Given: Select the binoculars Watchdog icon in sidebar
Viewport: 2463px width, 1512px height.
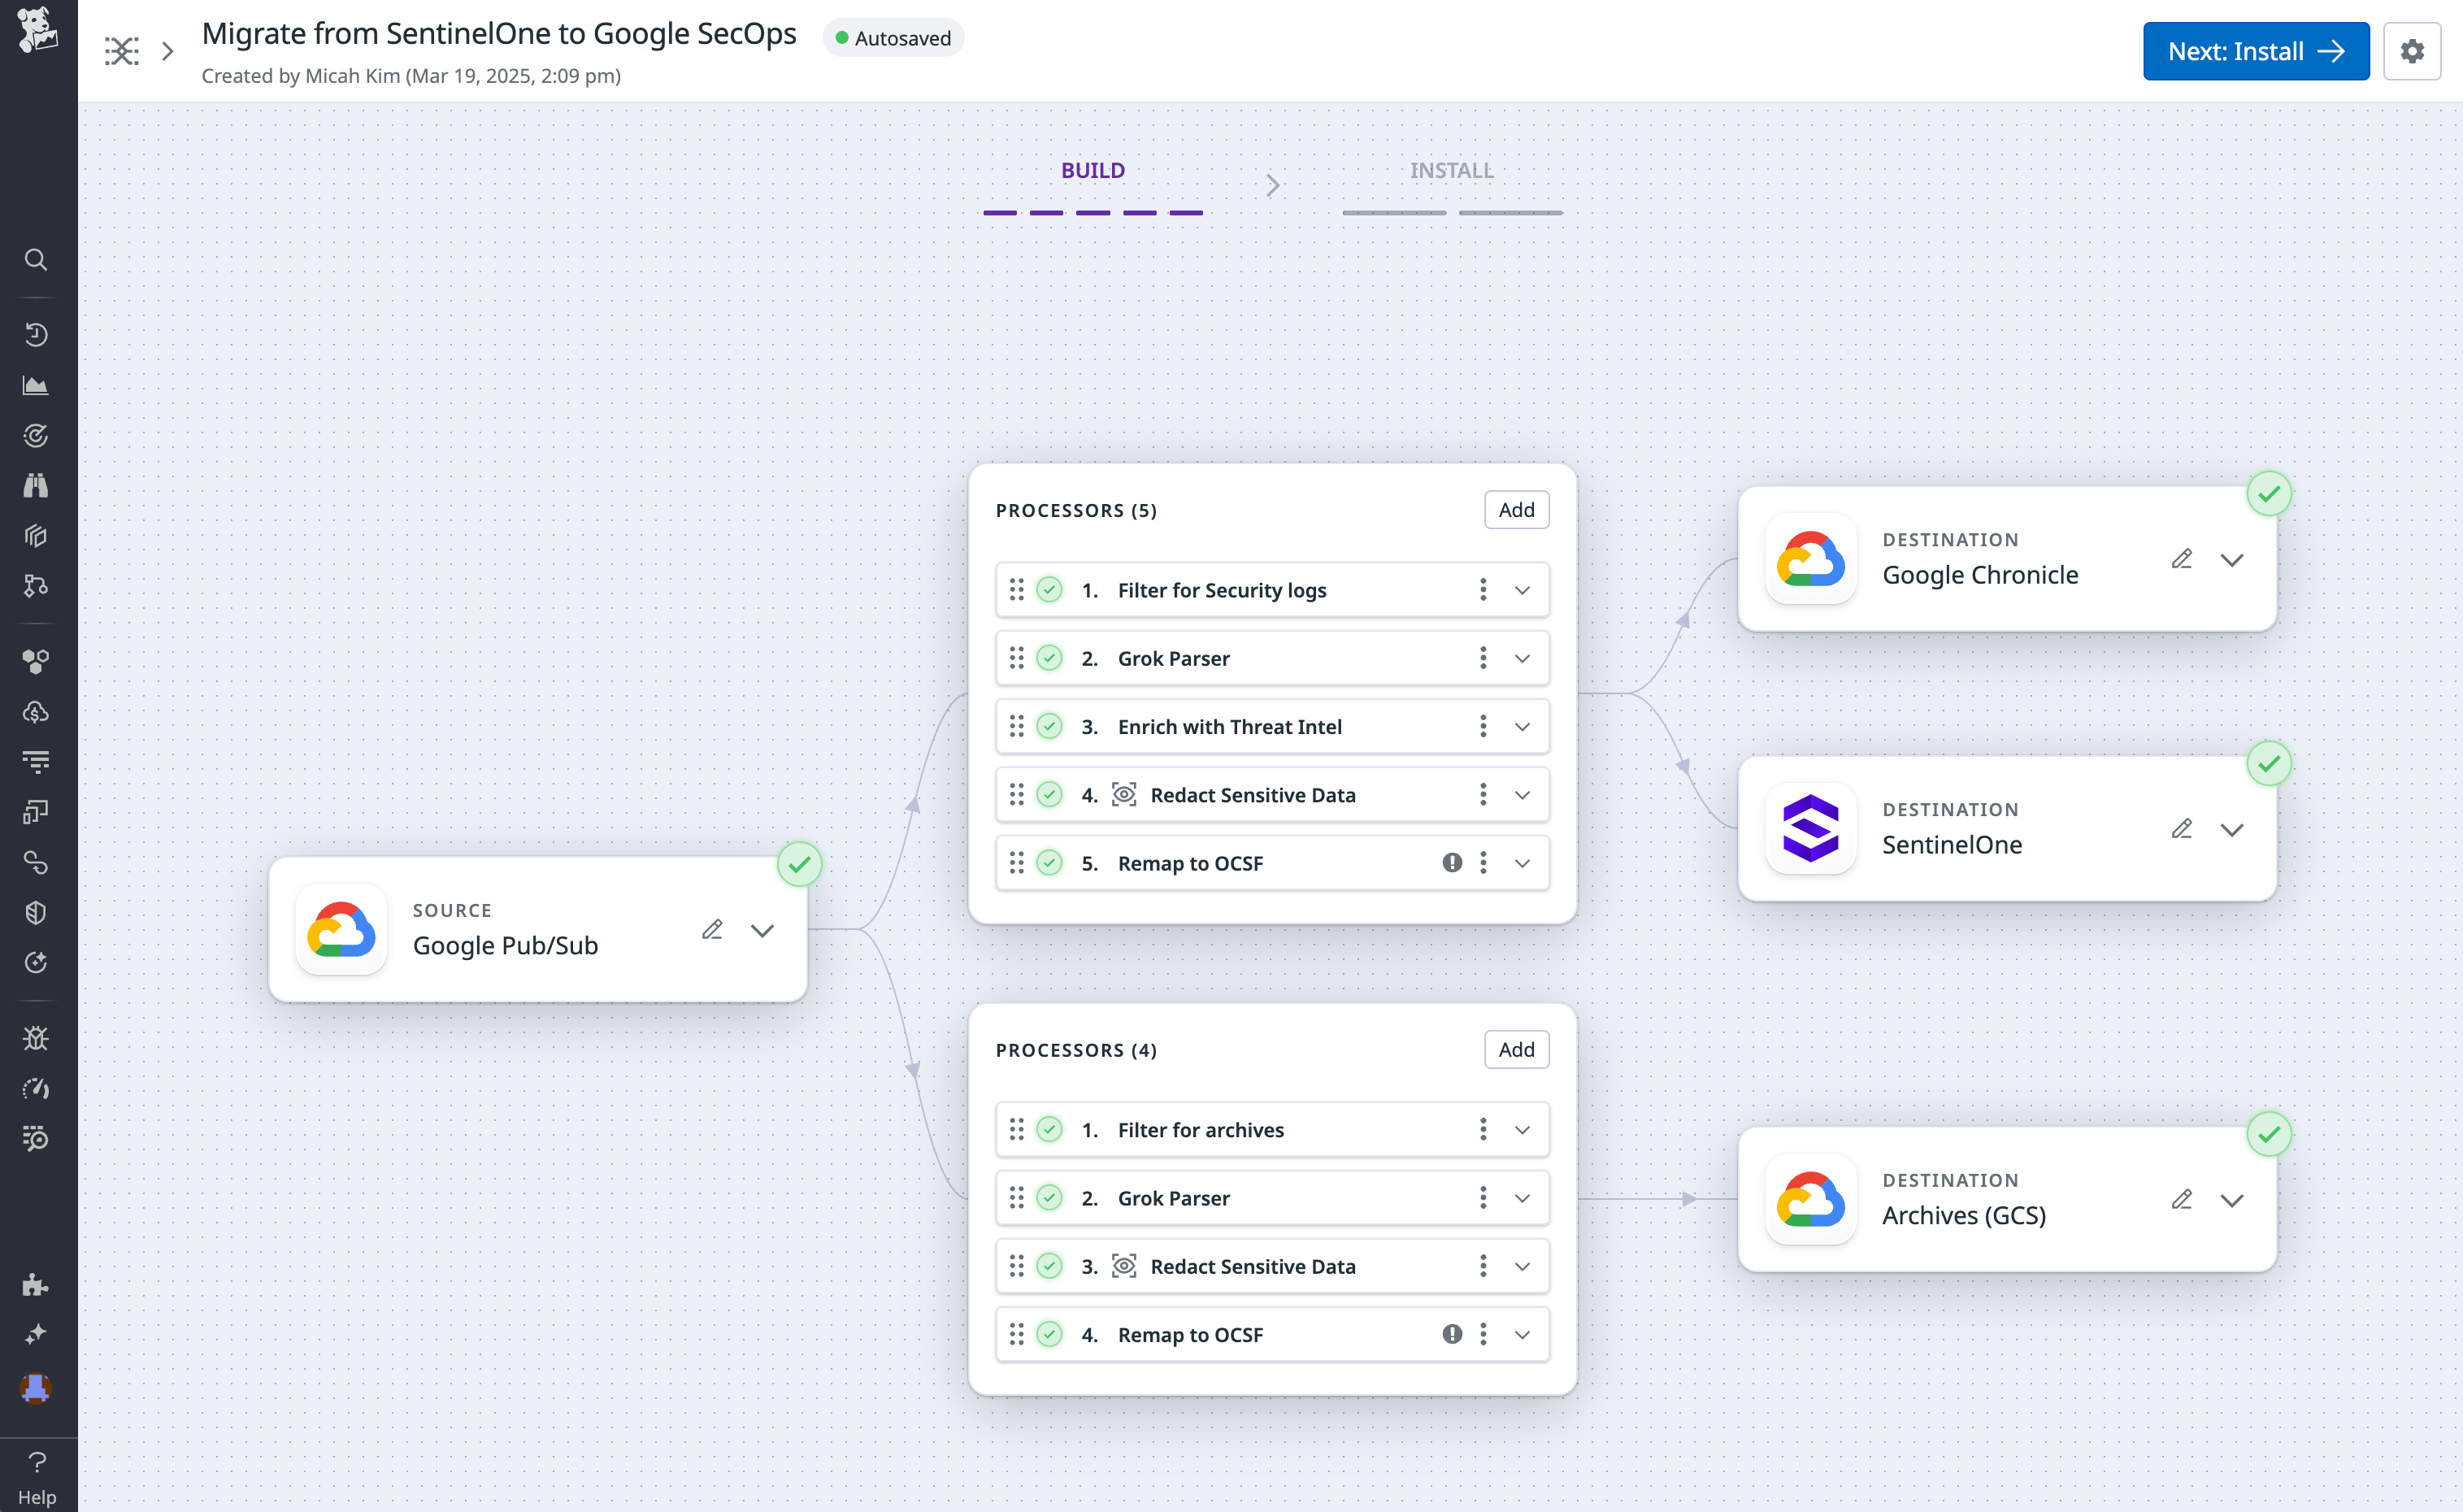Looking at the screenshot, I should 37,484.
